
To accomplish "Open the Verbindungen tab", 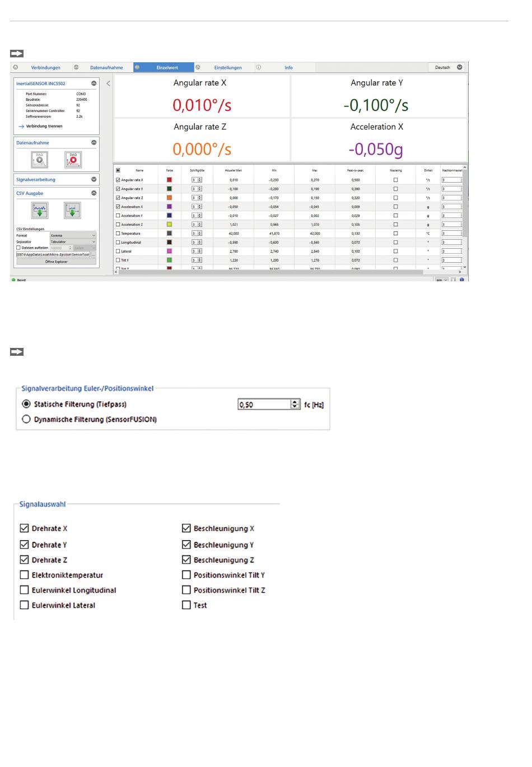I will coord(46,68).
